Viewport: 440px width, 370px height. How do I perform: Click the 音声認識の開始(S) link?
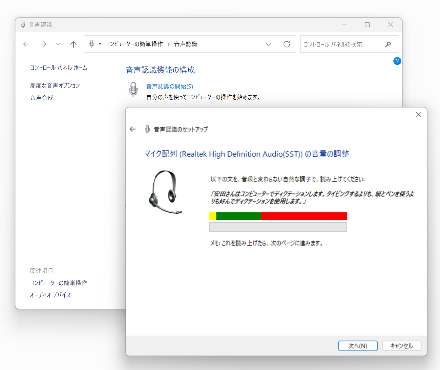tap(169, 86)
